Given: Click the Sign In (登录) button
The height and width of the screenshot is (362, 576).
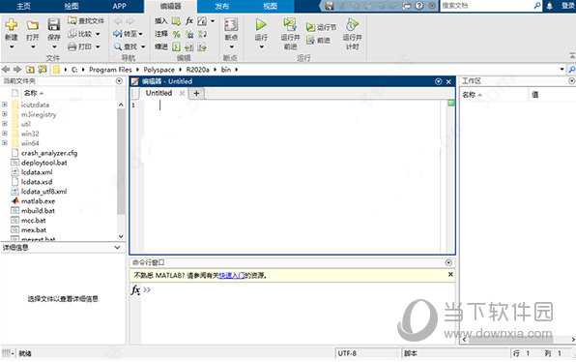Looking at the screenshot, I should [x=568, y=6].
